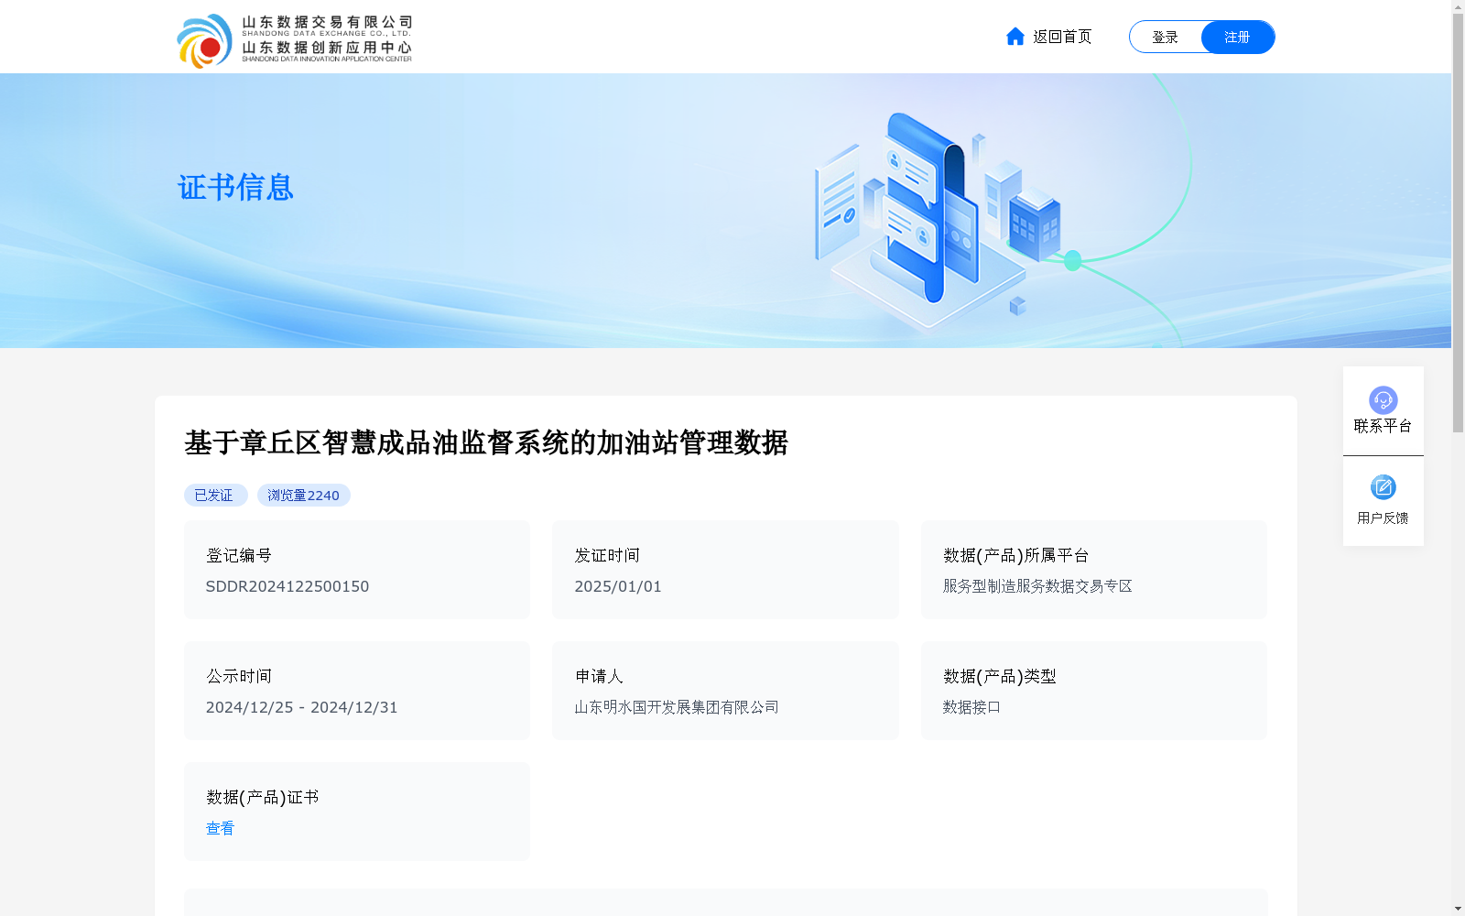Viewport: 1465px width, 916px height.
Task: Click the product type value 数据接口
Action: [x=971, y=707]
